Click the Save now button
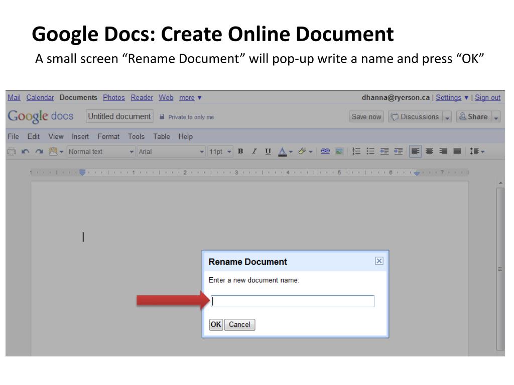This screenshot has width=514, height=385. tap(366, 117)
